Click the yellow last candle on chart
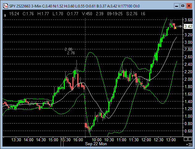The image size is (195, 149). click(x=175, y=28)
